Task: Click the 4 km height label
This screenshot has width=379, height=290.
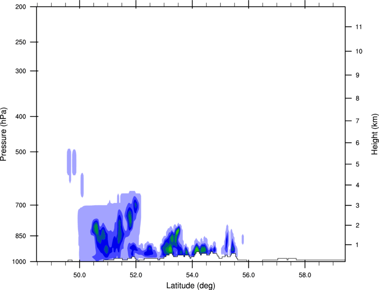Action: [358, 185]
